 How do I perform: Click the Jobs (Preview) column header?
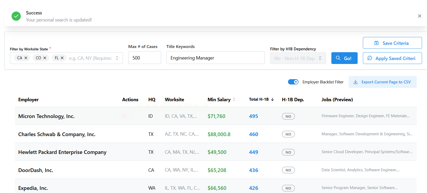coord(337,100)
